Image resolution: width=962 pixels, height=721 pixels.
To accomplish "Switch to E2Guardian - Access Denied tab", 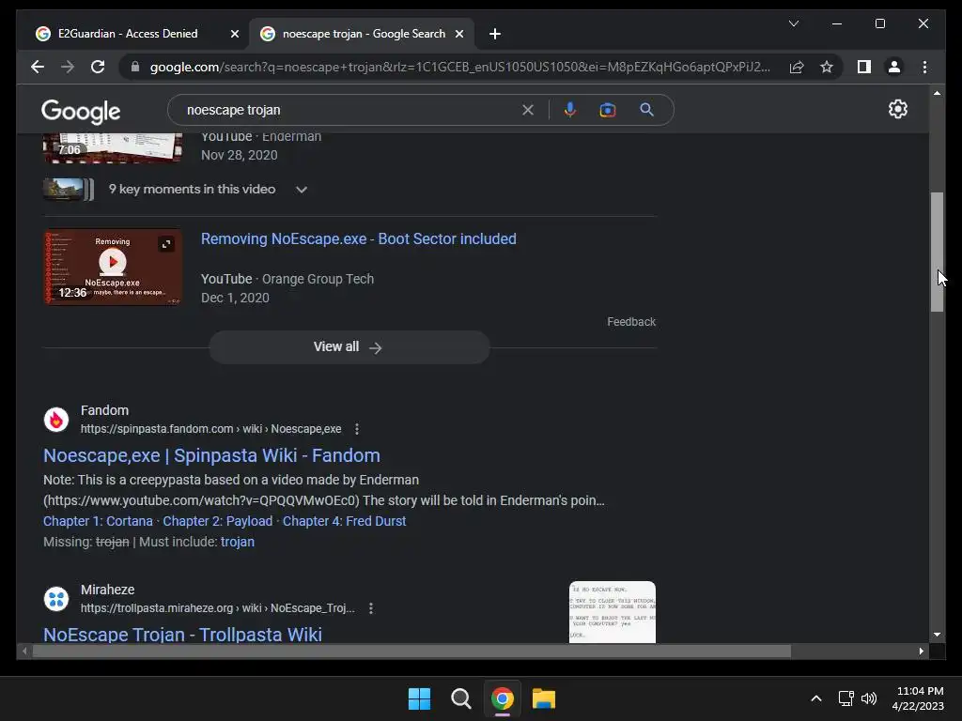I will click(x=127, y=34).
